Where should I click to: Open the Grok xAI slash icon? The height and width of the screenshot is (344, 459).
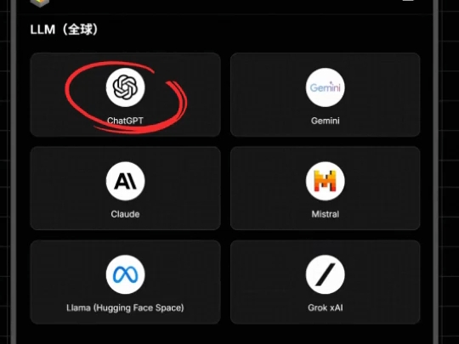click(326, 274)
